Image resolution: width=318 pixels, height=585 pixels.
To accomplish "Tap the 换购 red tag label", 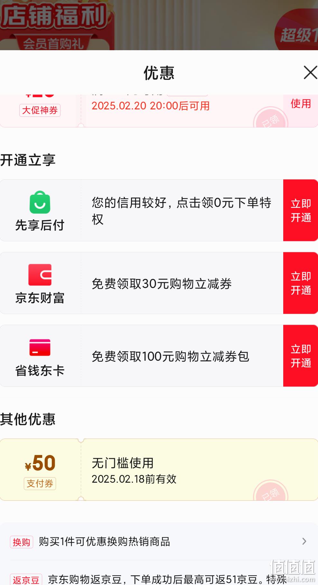I will click(22, 542).
